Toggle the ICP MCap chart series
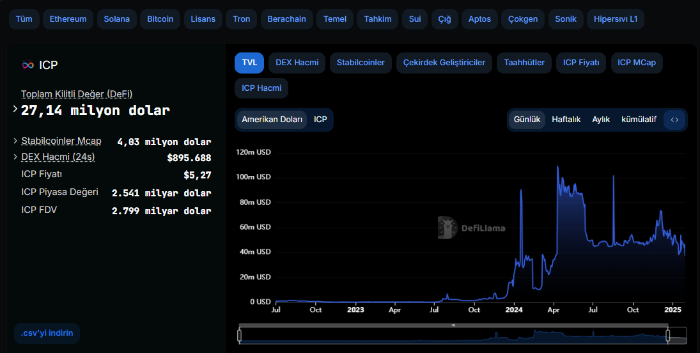The height and width of the screenshot is (353, 700). point(637,63)
